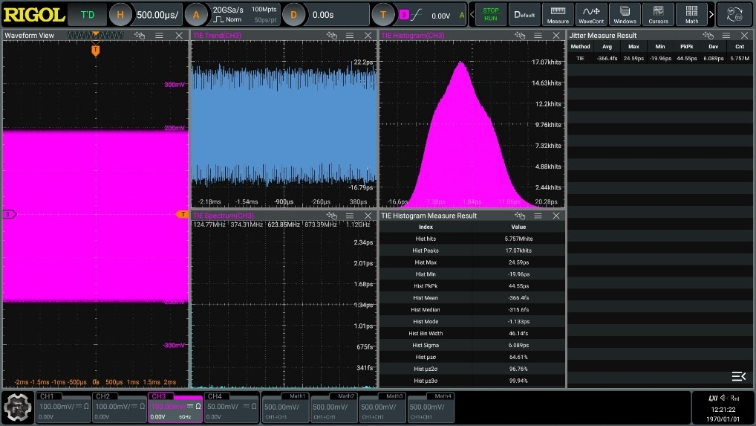Select the 0.00s delay value
The height and width of the screenshot is (426, 756).
pos(323,15)
